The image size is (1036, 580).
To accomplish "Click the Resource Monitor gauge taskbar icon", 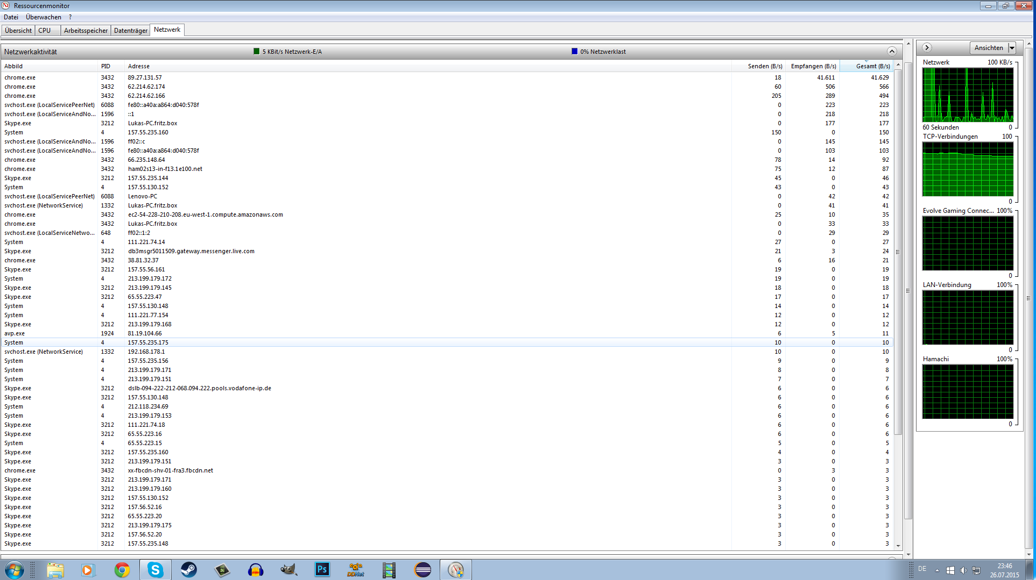I will (x=456, y=570).
